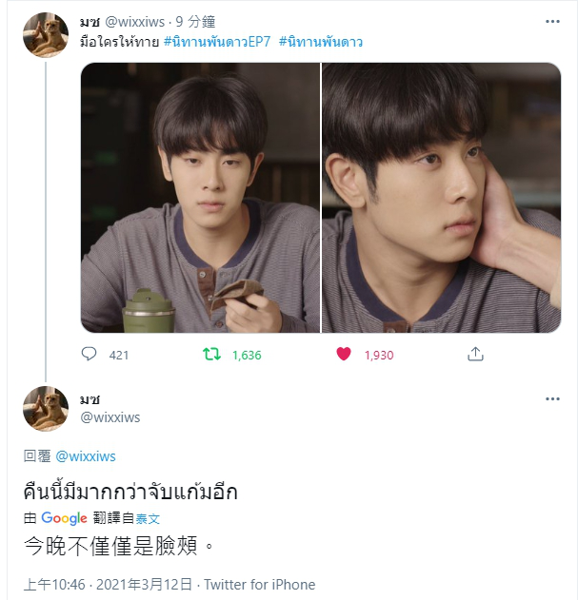Click the Twitter for iPhone source link

(260, 585)
